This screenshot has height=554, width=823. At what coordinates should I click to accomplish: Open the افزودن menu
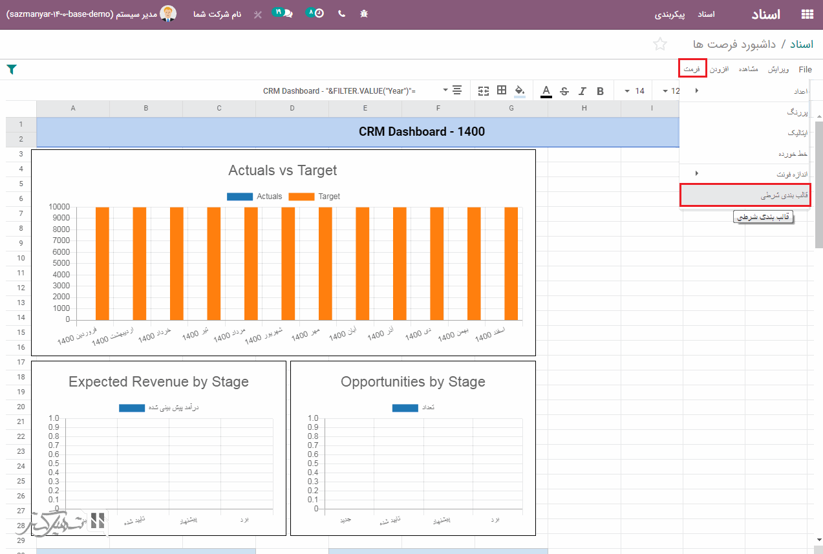(x=720, y=69)
